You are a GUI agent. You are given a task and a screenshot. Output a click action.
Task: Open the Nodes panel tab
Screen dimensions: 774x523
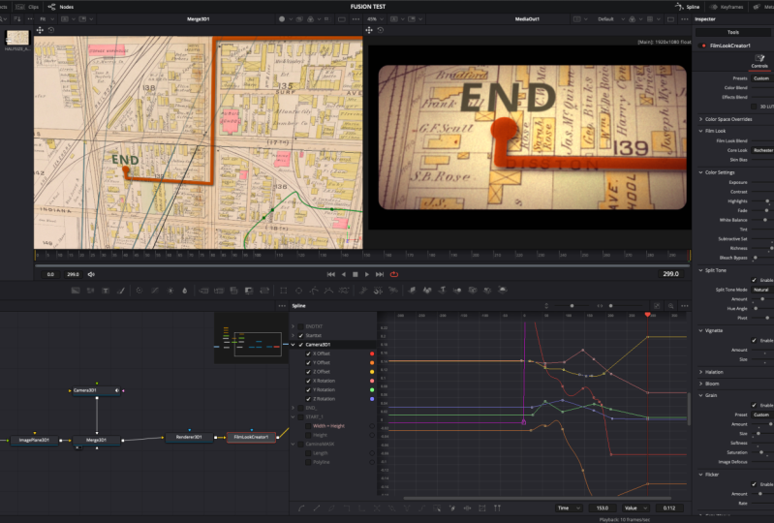click(x=61, y=7)
